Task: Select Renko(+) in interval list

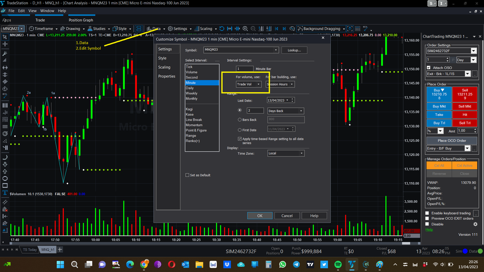Action: (202, 141)
